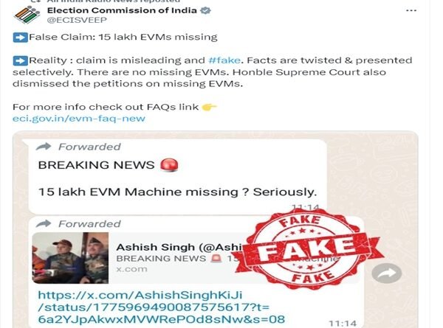Viewport: 443px width, 328px height.
Task: Click the arrow emoji before Reality
Action: click(21, 60)
